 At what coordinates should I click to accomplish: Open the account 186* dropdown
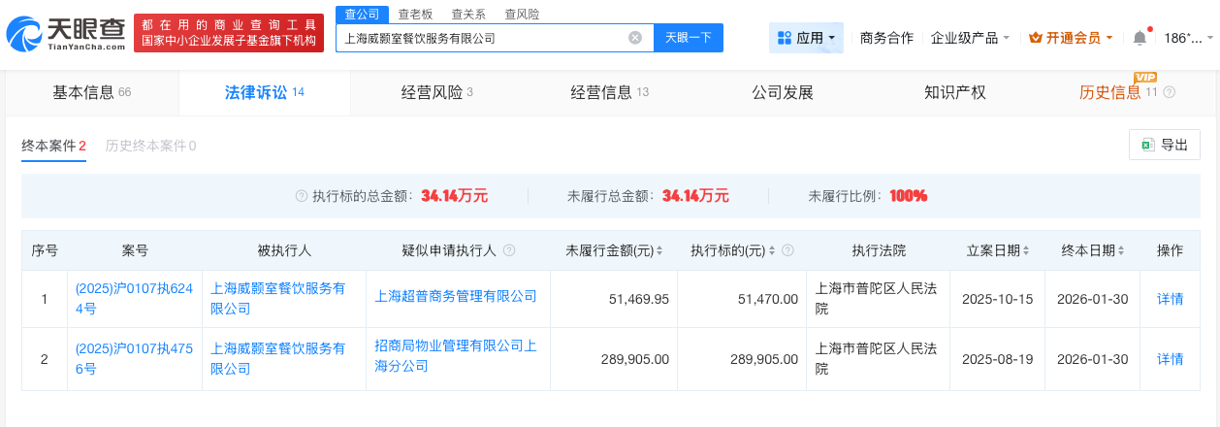point(1189,38)
